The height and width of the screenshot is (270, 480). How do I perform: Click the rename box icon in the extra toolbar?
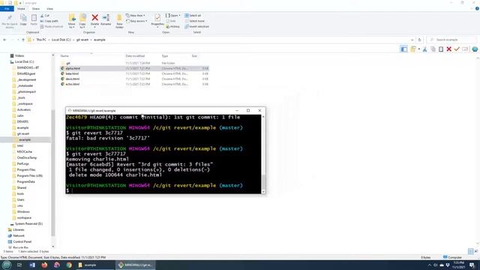(x=465, y=49)
